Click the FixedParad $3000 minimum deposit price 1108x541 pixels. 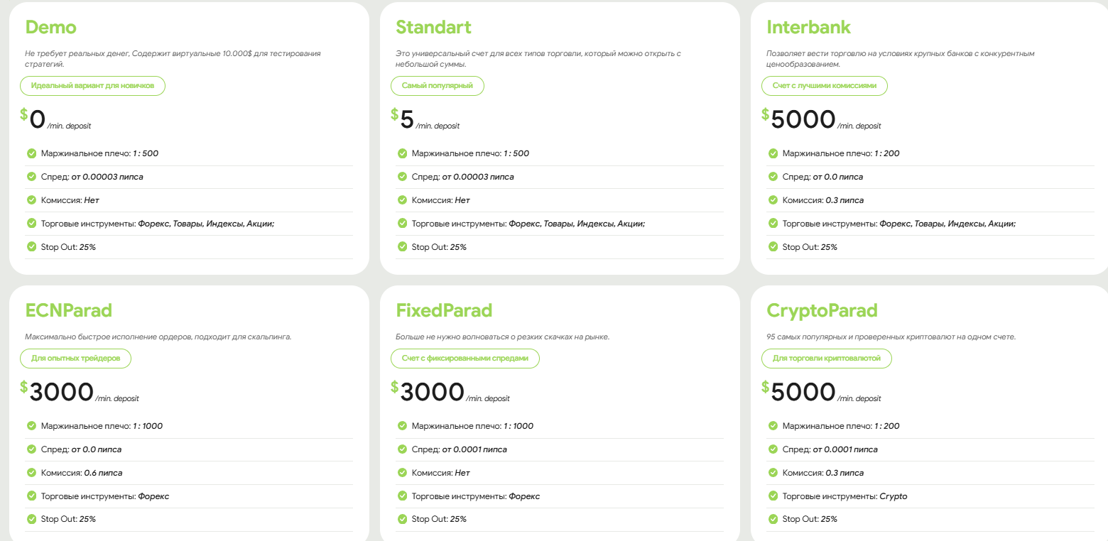[x=432, y=392]
